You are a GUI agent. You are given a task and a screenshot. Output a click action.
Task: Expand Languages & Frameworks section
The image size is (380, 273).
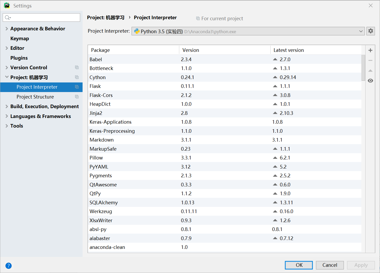[x=7, y=116]
